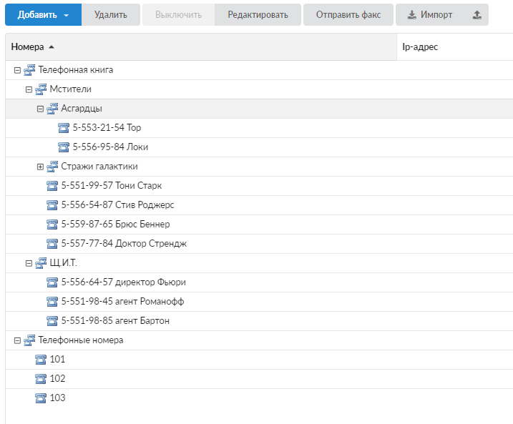Collapse the Телефонные номера node
The width and height of the screenshot is (513, 424).
pyautogui.click(x=17, y=341)
